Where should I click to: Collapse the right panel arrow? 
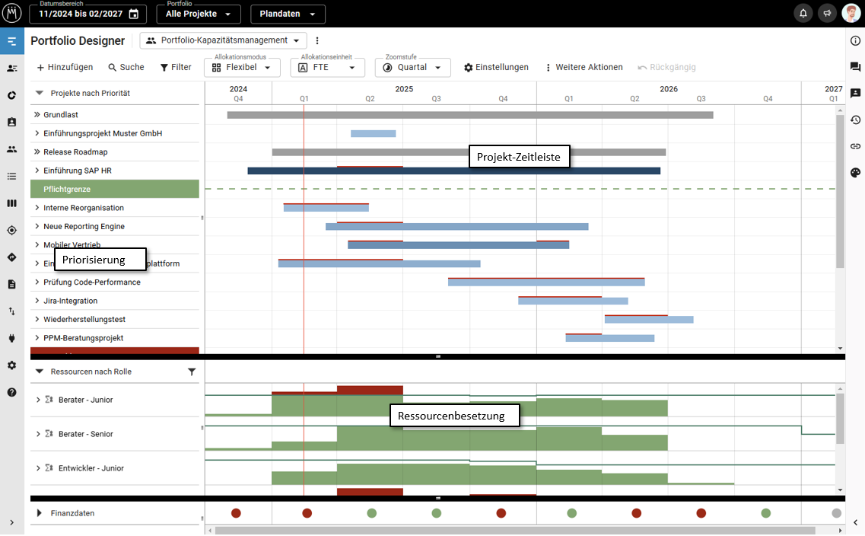click(x=855, y=523)
